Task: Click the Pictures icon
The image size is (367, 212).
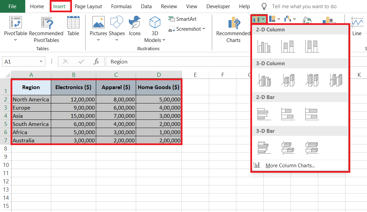Action: pos(99,23)
